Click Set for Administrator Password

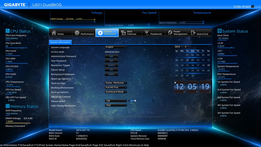(111, 56)
